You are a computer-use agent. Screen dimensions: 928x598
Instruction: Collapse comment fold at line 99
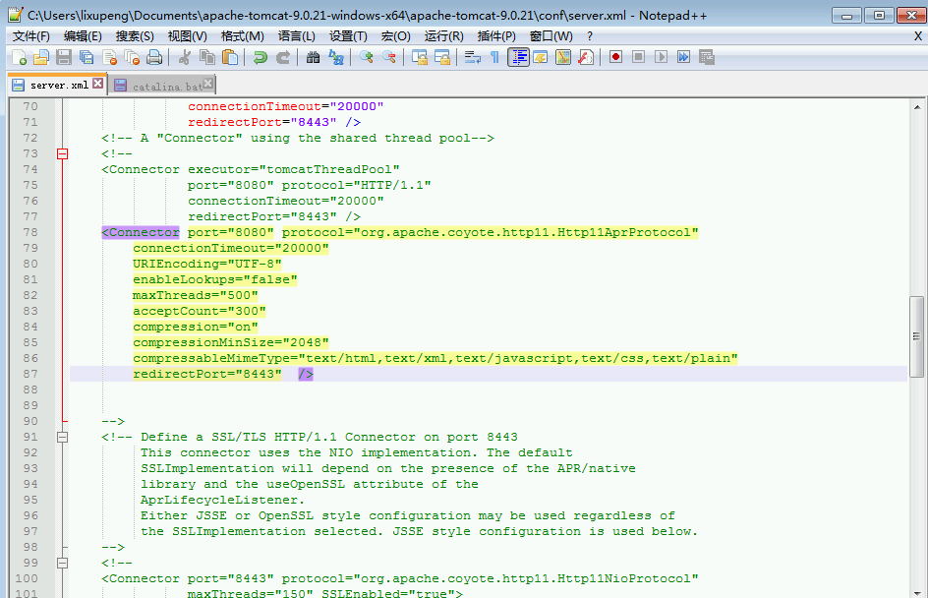coord(62,563)
